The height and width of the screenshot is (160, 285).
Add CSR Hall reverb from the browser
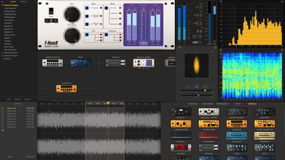click(x=181, y=136)
